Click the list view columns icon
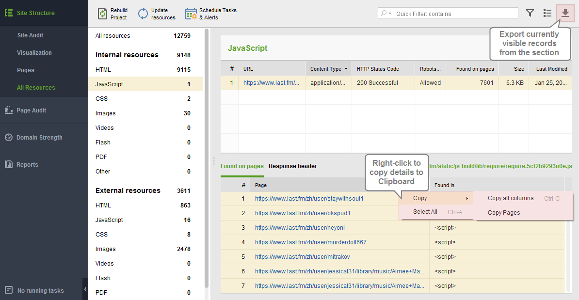This screenshot has height=300, width=579. coord(547,13)
